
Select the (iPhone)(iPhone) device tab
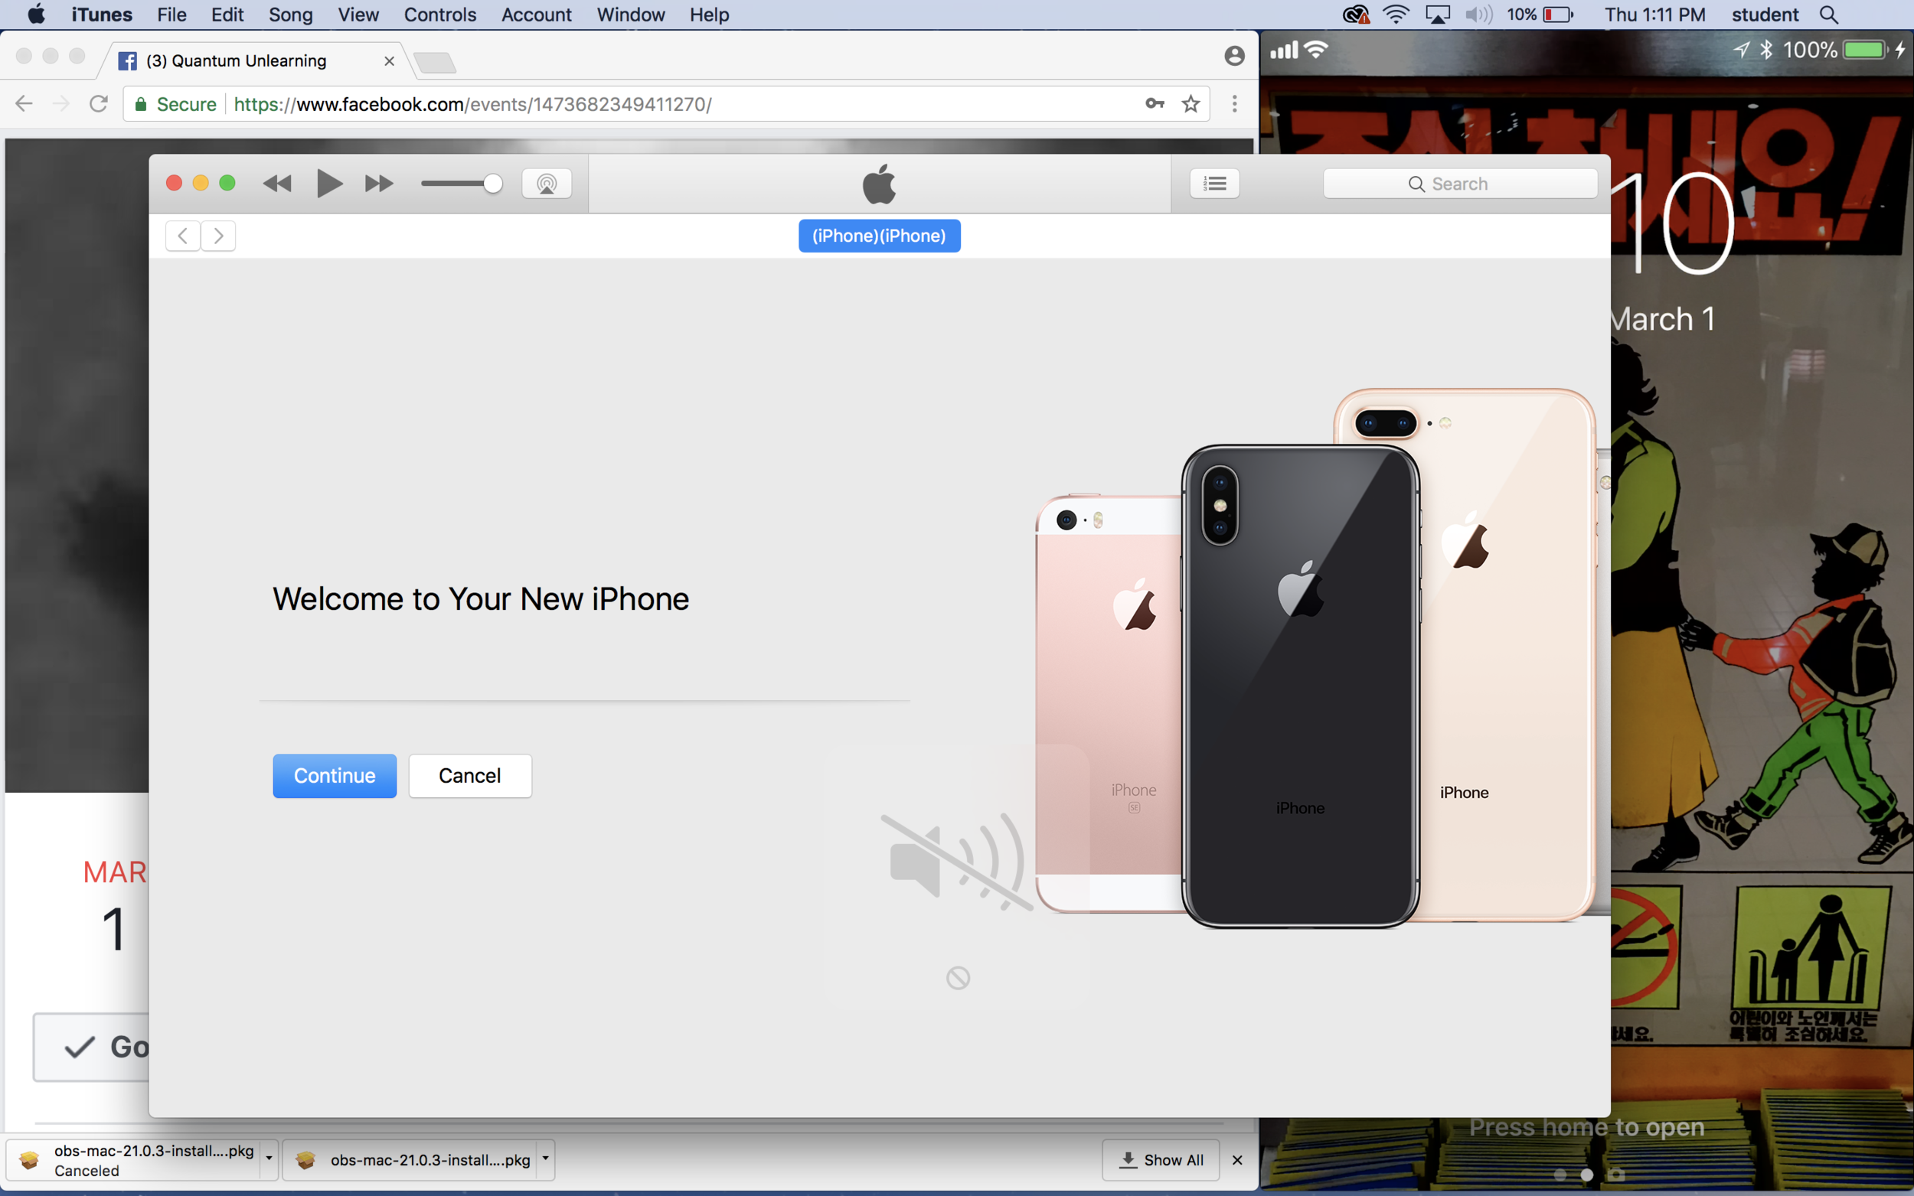click(879, 236)
